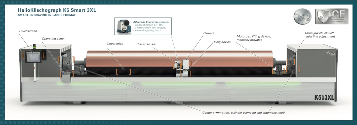
Task: Click the 'Touchscreen' label text
Action: click(28, 31)
